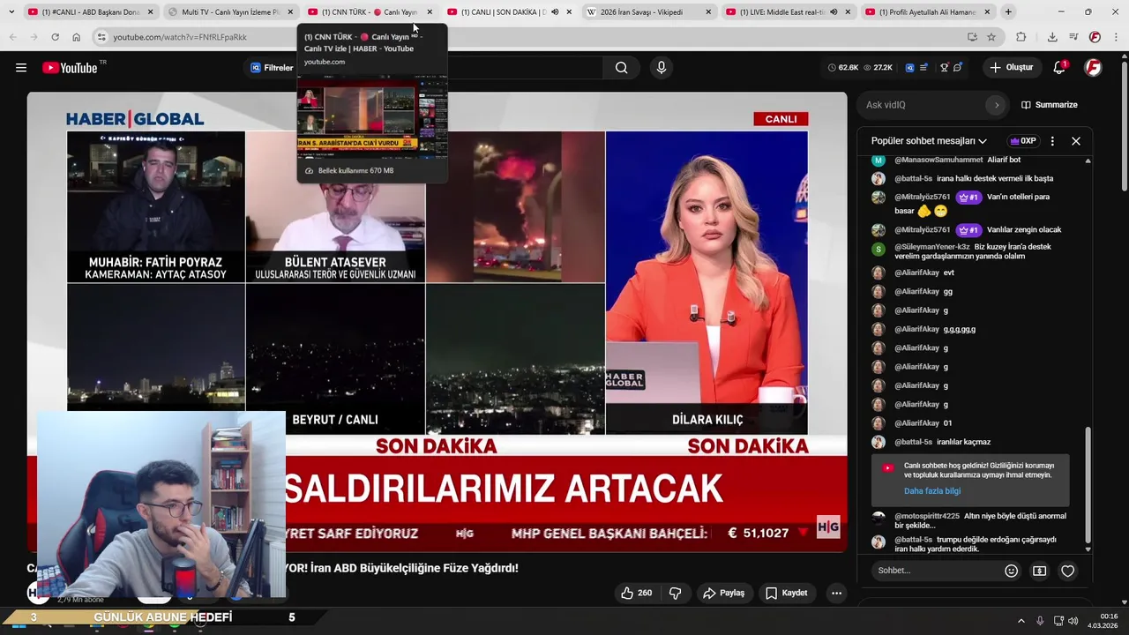Open taskbar volume speaker icon
1129x635 pixels.
pos(1073,621)
